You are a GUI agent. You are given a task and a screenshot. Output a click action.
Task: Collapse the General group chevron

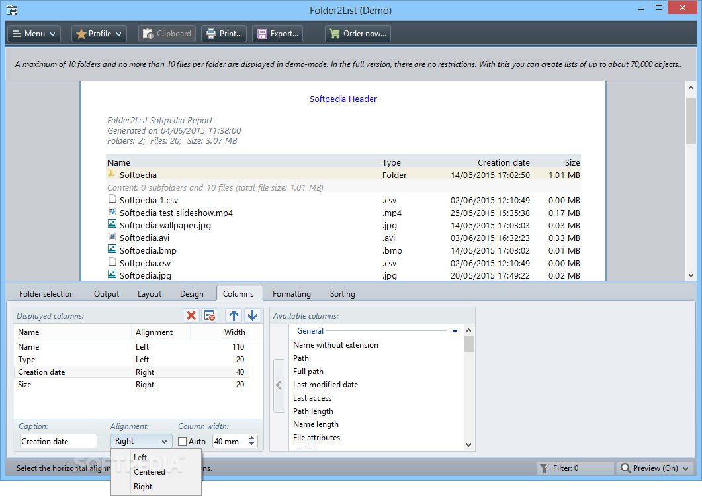[x=455, y=331]
